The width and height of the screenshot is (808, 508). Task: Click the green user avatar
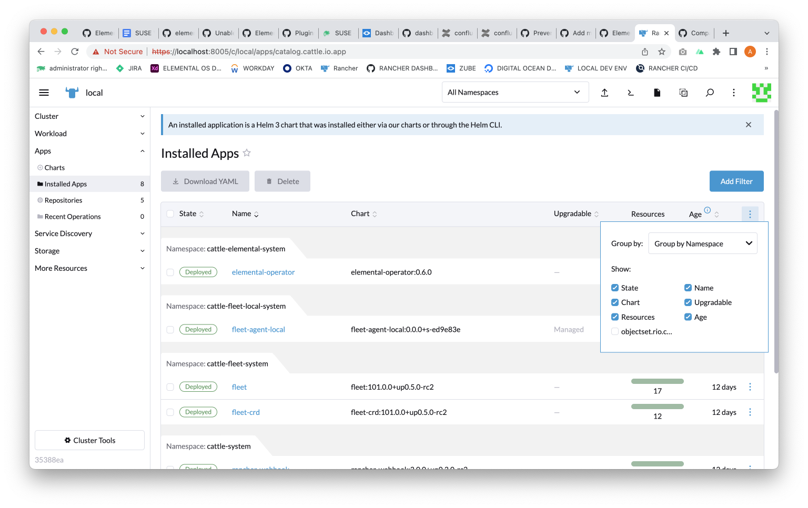click(761, 93)
